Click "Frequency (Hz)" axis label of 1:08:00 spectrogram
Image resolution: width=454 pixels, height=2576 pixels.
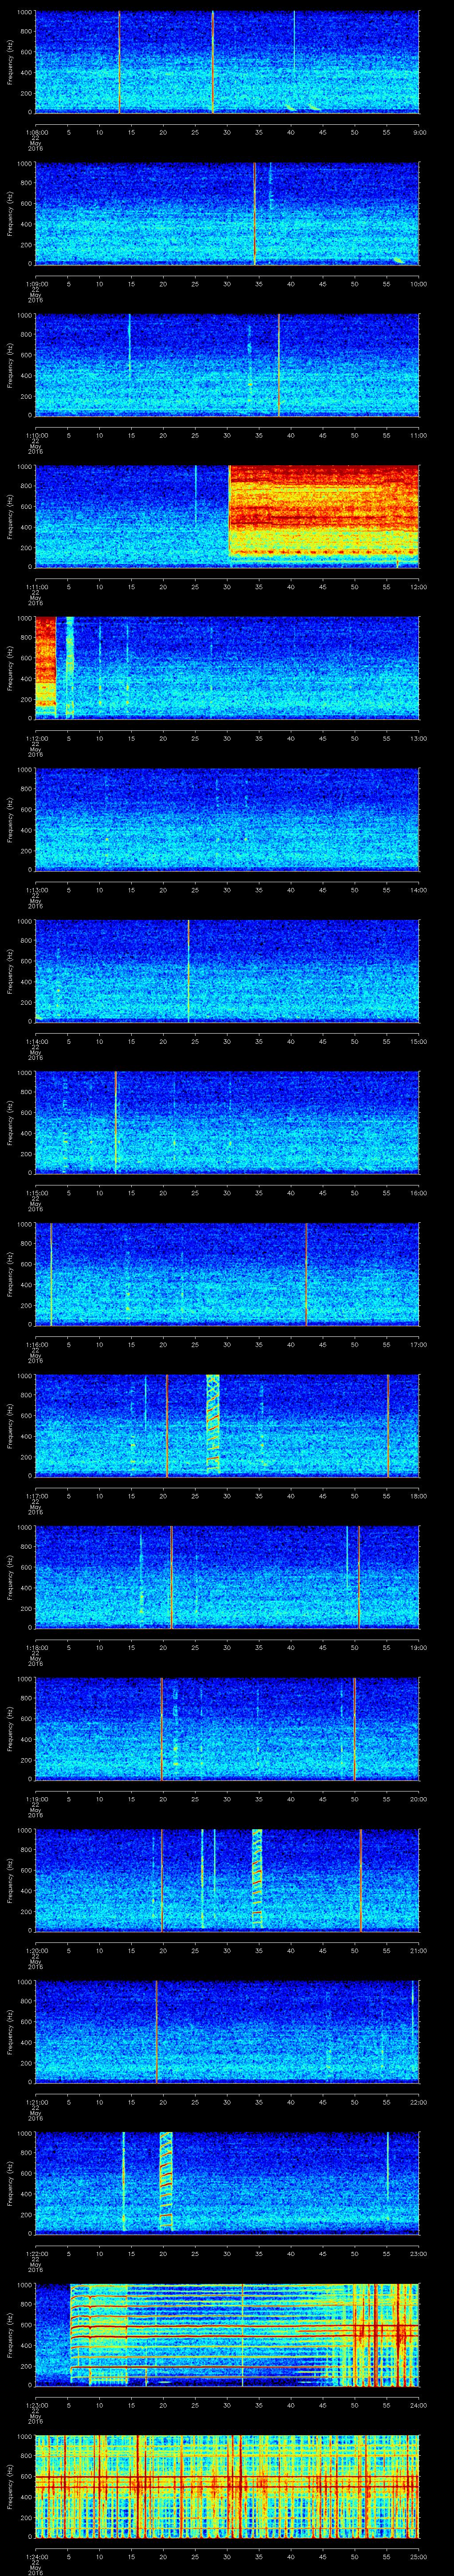click(x=10, y=62)
